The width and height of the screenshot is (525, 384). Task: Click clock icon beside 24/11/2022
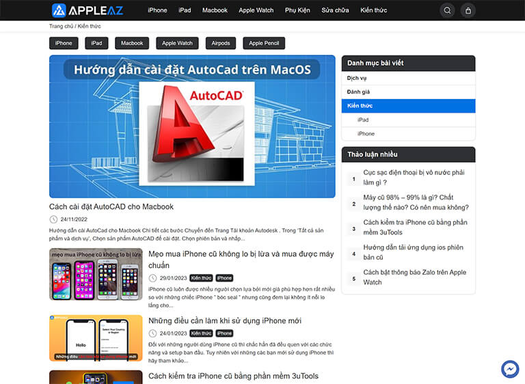point(53,219)
